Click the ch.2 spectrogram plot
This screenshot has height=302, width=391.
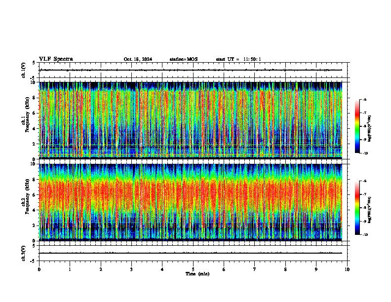[191, 202]
